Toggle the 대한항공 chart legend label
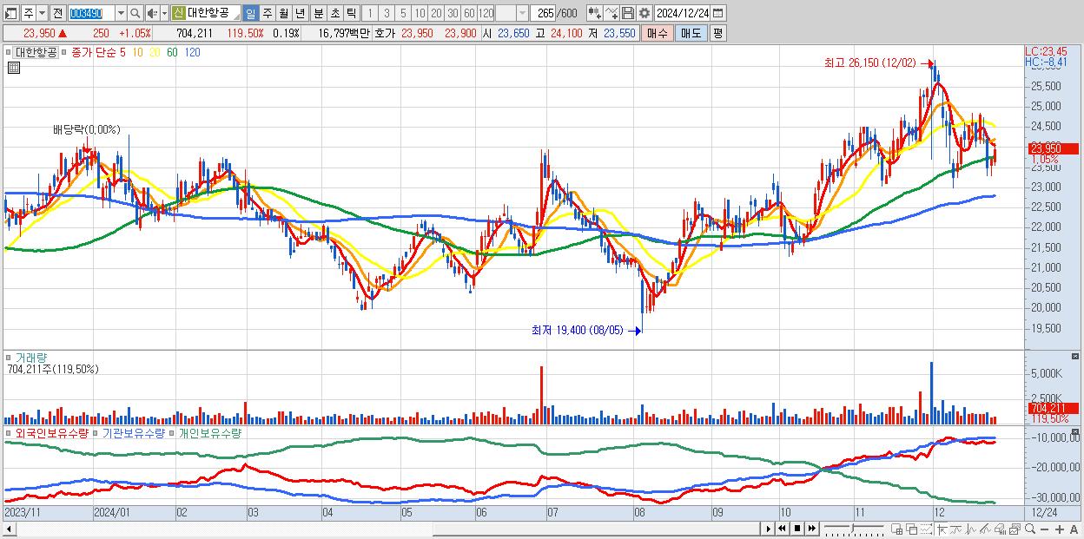The height and width of the screenshot is (539, 1084). click(35, 53)
